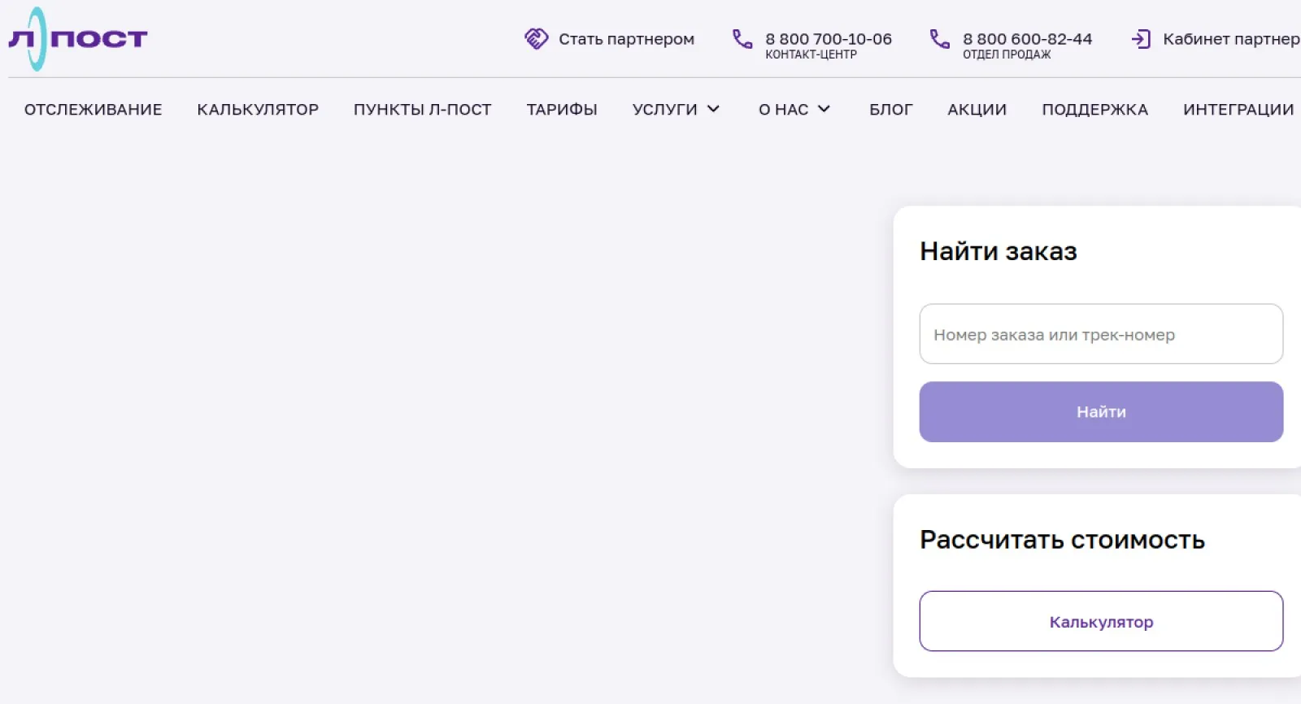The width and height of the screenshot is (1301, 704).
Task: Open the Тарифы section
Action: pyautogui.click(x=562, y=110)
